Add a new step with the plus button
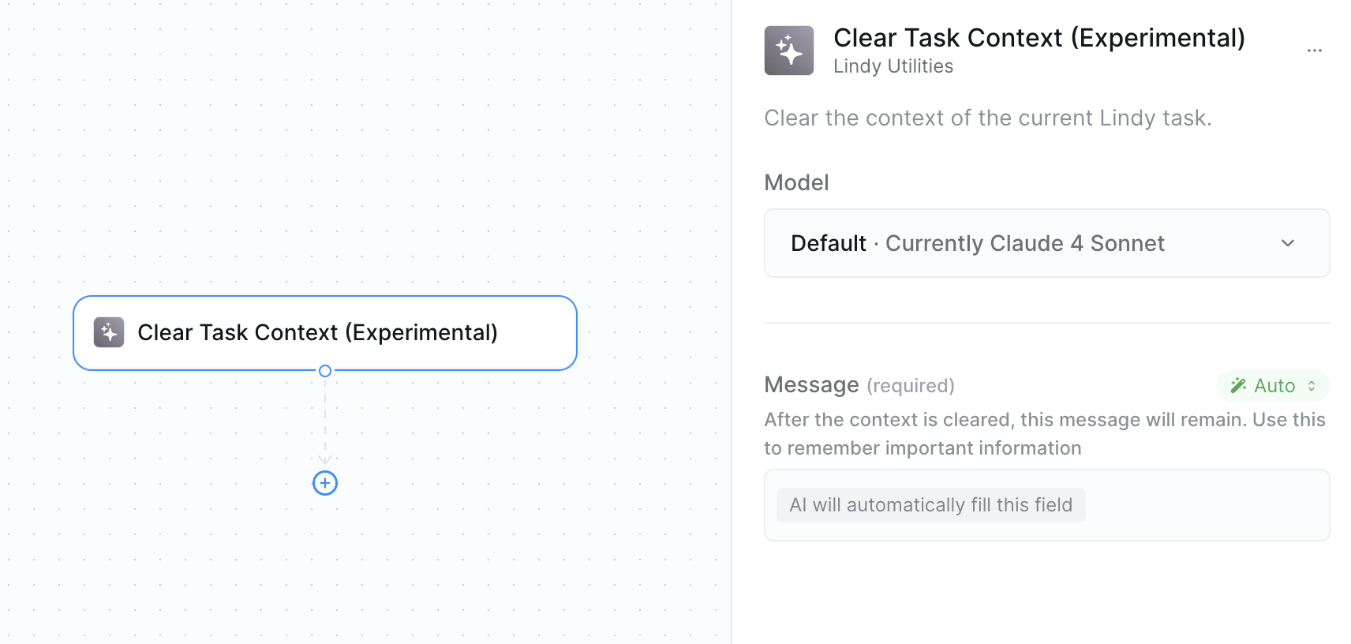 coord(325,483)
